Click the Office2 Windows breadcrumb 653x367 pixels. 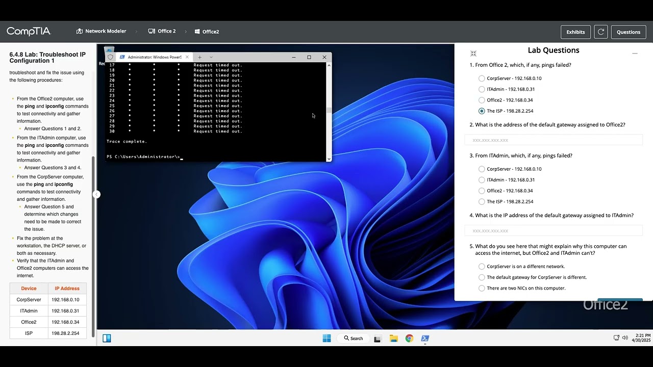[x=207, y=32]
